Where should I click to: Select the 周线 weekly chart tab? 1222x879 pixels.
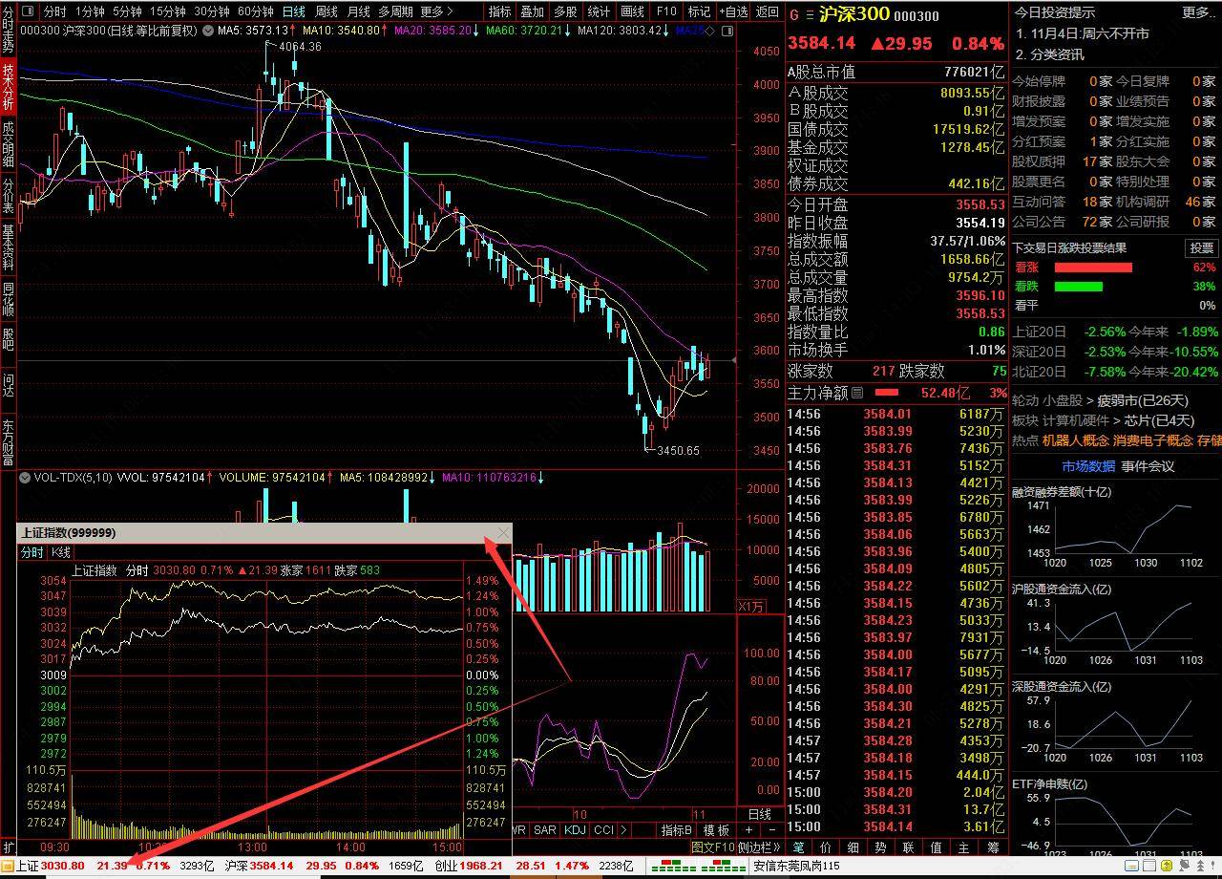click(x=327, y=11)
